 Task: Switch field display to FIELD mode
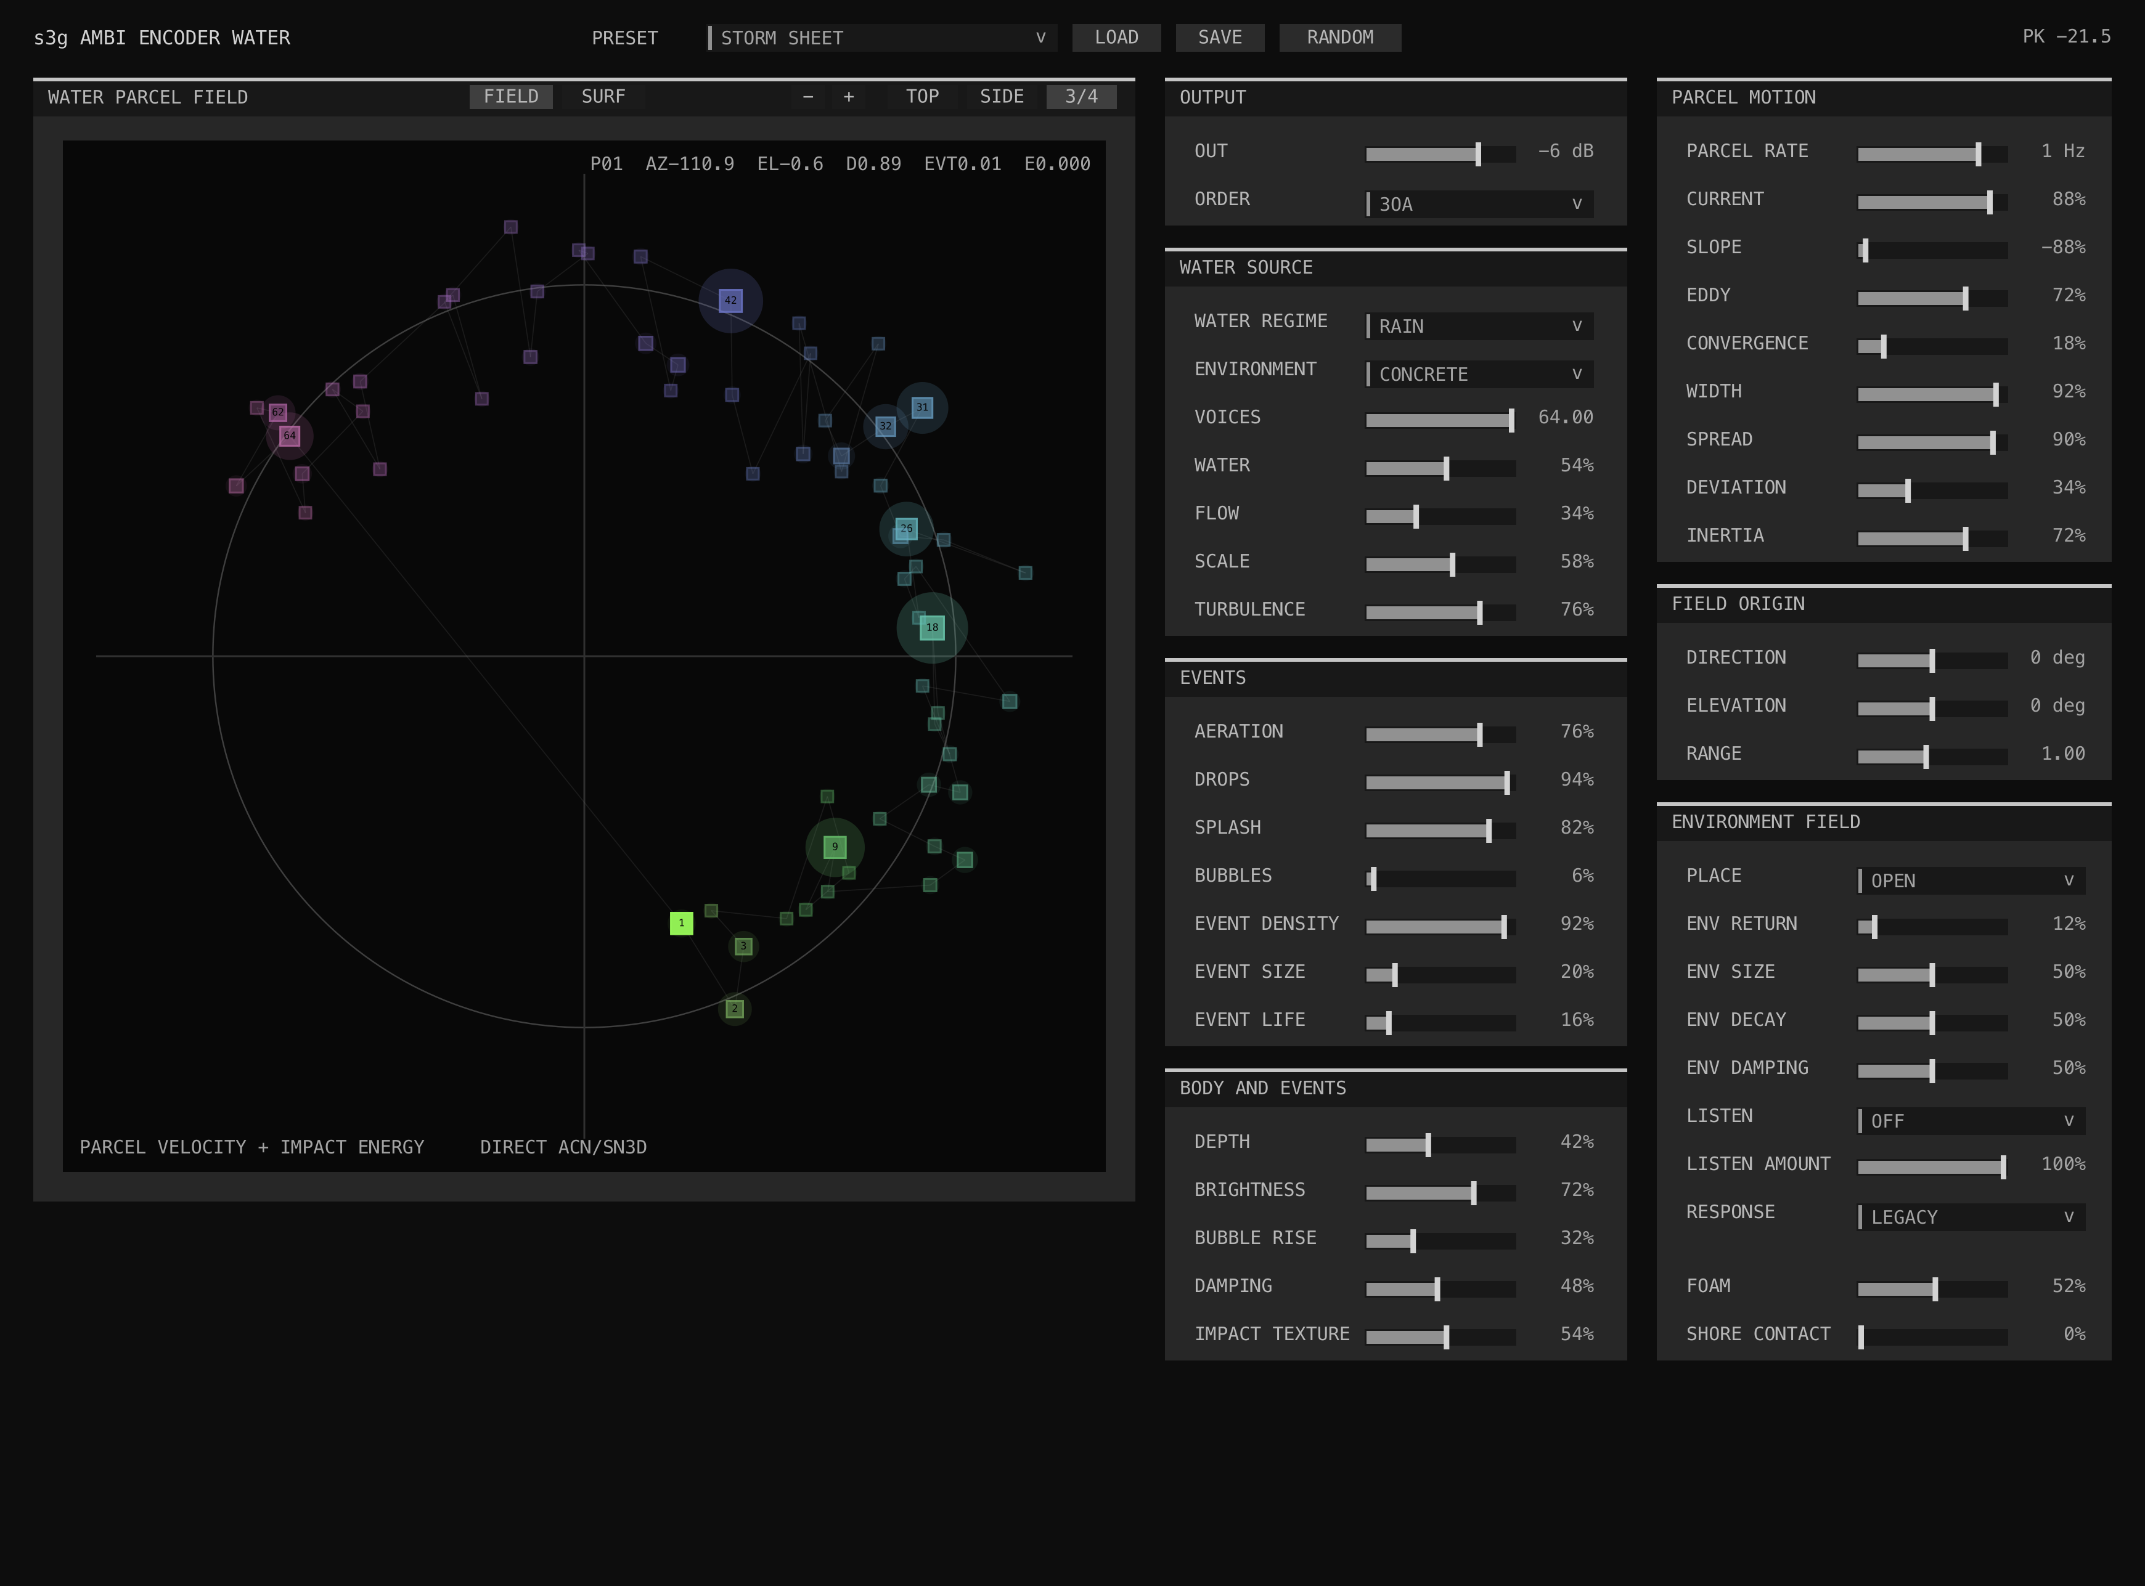[511, 97]
